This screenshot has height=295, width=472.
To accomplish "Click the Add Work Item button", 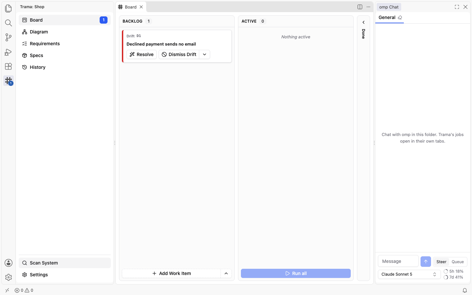I will 171,273.
